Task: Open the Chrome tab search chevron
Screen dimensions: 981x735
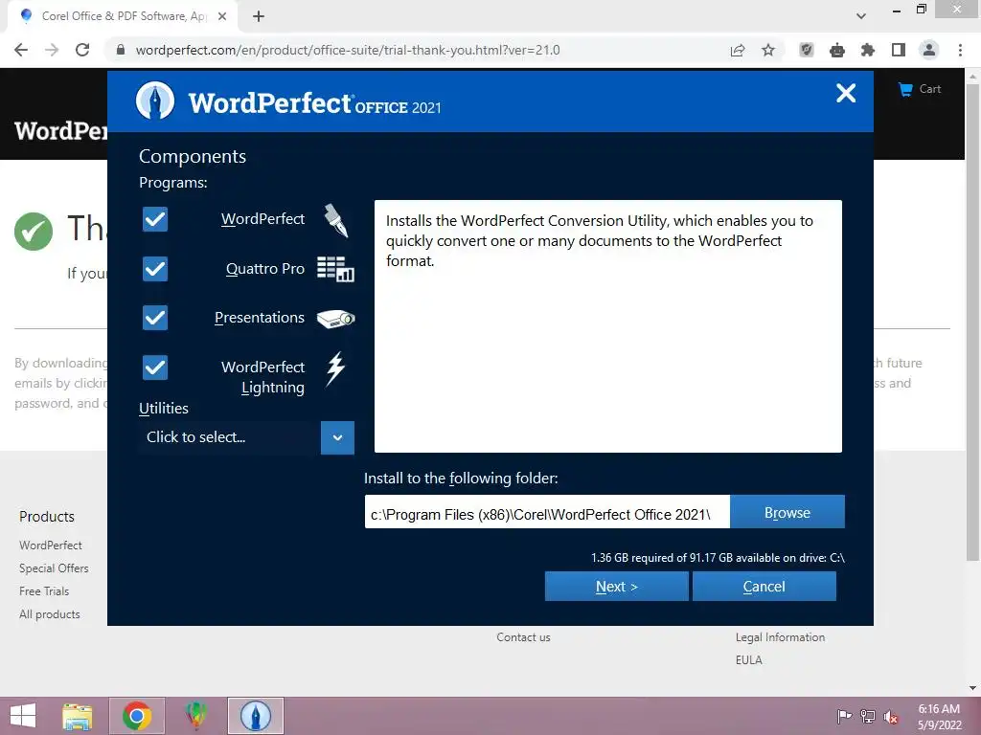Action: [x=861, y=16]
